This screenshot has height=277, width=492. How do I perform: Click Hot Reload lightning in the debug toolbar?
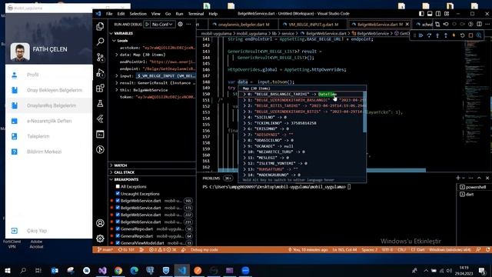tap(454, 35)
